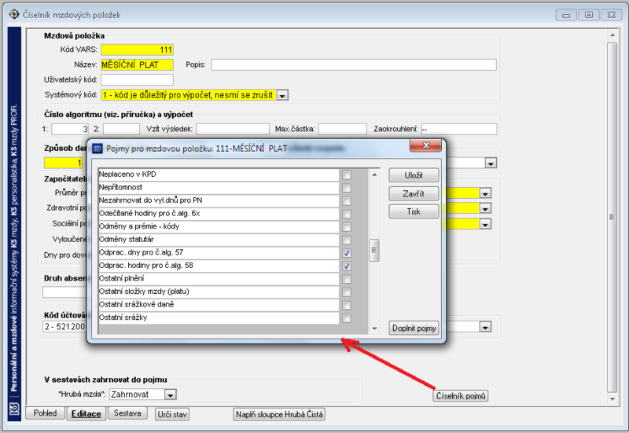This screenshot has width=629, height=433.
Task: Open the Kód účtování dropdown arrow
Action: click(485, 327)
